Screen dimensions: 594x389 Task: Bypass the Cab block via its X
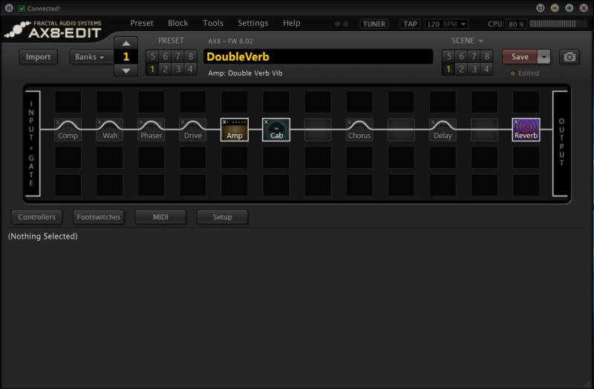266,122
